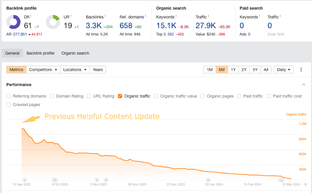Open the Organic search tab
Screen dimensions: 312x193
75,53
